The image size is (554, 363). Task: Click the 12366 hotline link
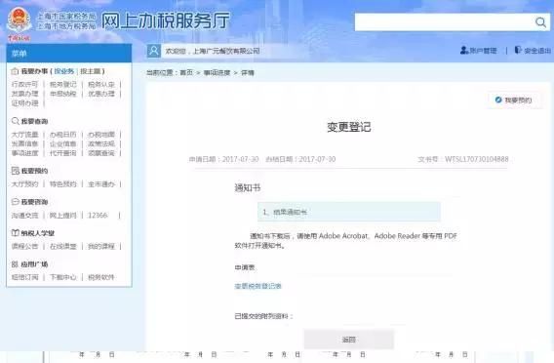click(98, 216)
